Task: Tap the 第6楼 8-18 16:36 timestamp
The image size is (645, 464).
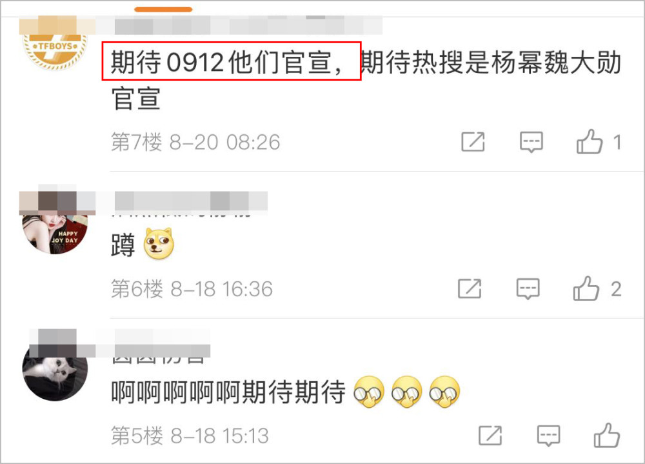Action: [192, 288]
